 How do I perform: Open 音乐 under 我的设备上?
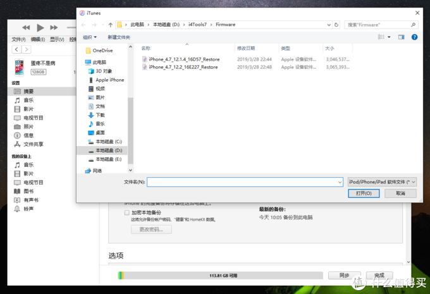point(28,165)
